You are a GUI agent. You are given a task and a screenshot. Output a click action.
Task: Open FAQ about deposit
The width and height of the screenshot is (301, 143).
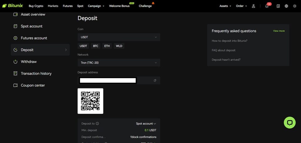pyautogui.click(x=223, y=50)
